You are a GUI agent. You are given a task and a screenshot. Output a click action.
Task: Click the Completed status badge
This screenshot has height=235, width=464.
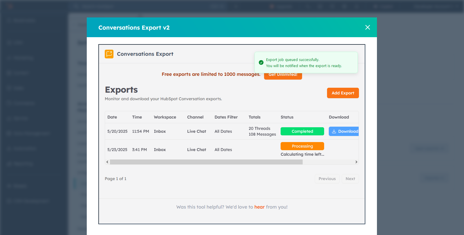302,131
